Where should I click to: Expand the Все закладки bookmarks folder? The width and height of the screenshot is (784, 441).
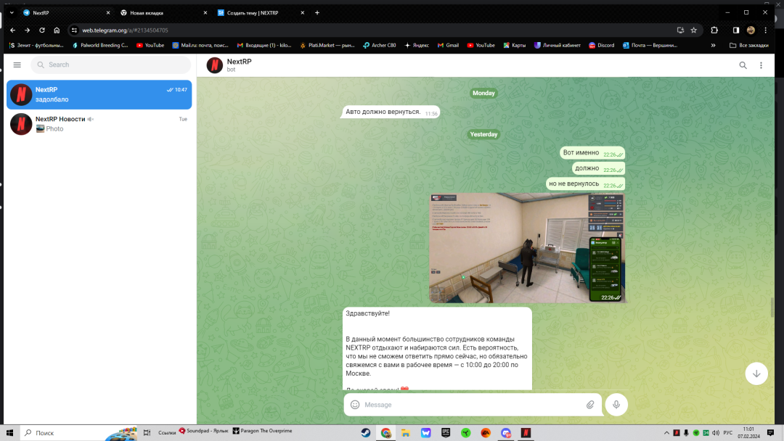[x=748, y=45]
